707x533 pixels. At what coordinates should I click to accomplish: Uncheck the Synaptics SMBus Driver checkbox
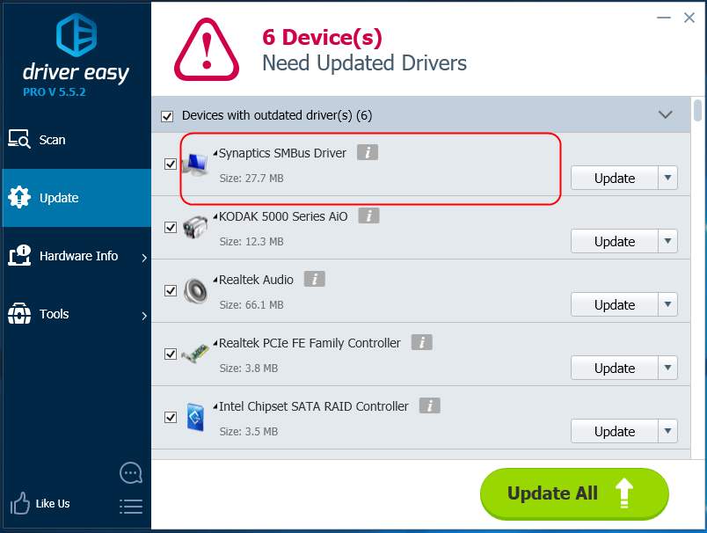[x=171, y=164]
